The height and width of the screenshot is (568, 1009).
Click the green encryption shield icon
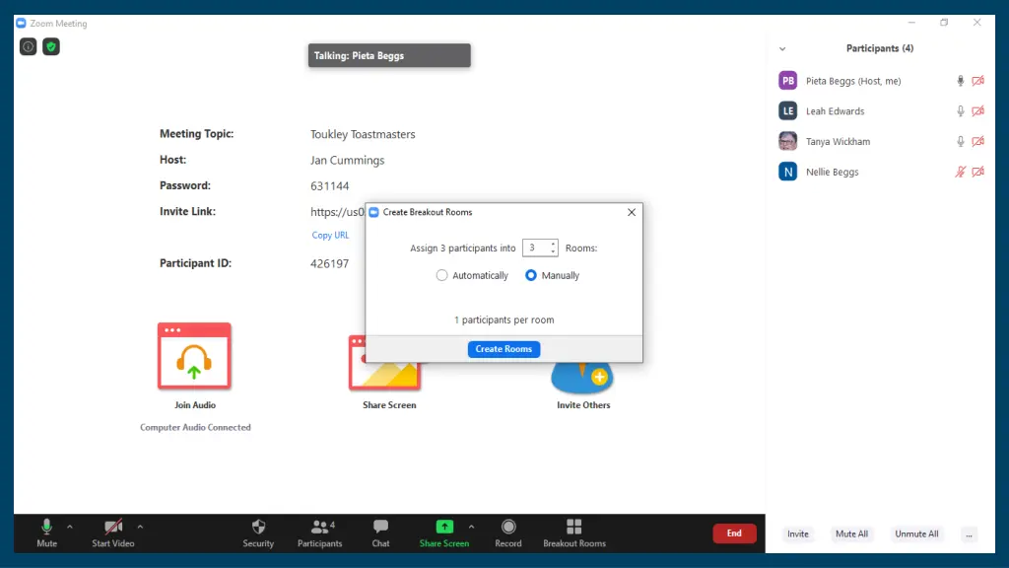pyautogui.click(x=51, y=46)
